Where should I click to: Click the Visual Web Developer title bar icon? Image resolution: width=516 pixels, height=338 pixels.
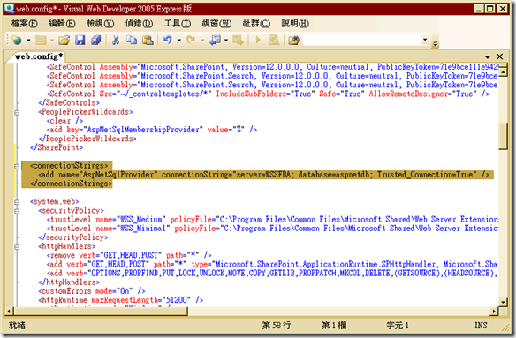click(x=9, y=8)
